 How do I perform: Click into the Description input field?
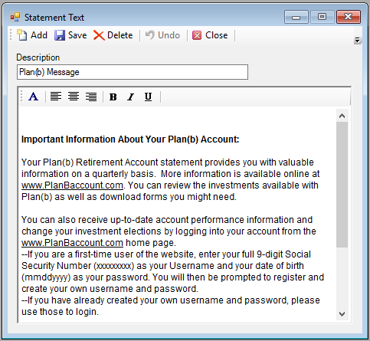133,72
